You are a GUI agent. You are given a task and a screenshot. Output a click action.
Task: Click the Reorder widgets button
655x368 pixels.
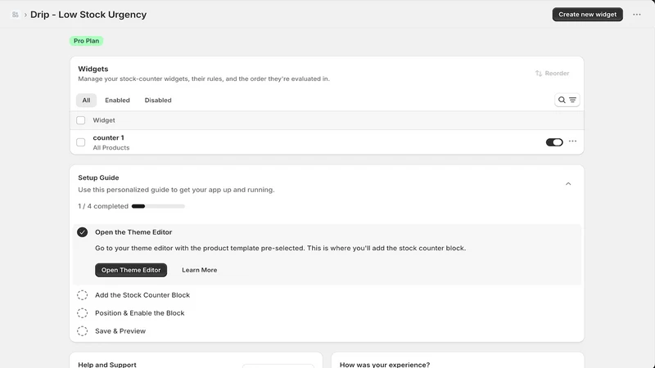click(x=552, y=73)
